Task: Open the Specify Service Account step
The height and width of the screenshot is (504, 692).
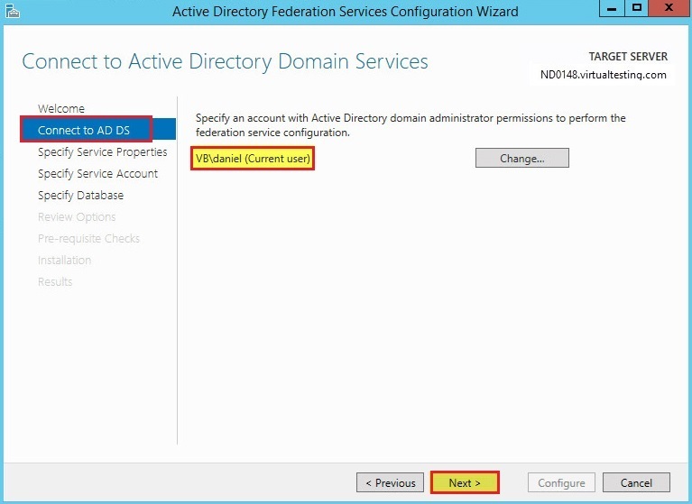Action: tap(97, 173)
